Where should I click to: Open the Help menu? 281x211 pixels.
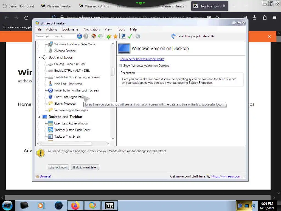133,29
